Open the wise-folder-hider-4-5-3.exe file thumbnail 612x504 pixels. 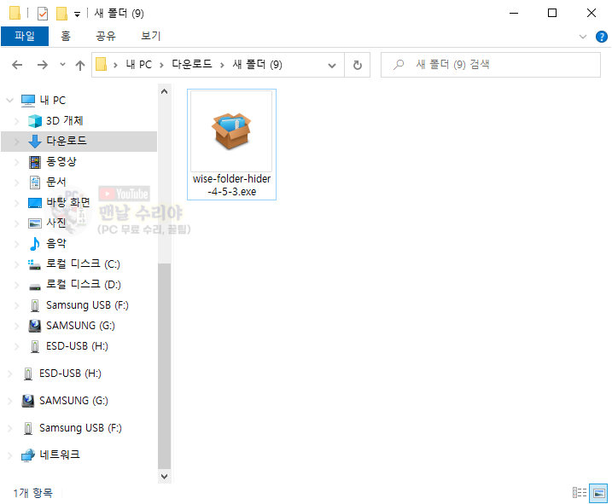[231, 131]
